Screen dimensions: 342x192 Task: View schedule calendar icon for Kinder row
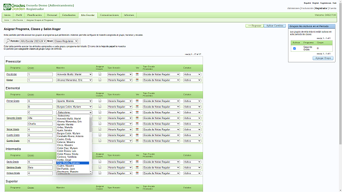[137, 80]
